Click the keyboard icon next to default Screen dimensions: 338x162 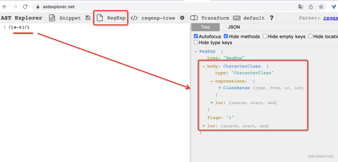point(237,18)
